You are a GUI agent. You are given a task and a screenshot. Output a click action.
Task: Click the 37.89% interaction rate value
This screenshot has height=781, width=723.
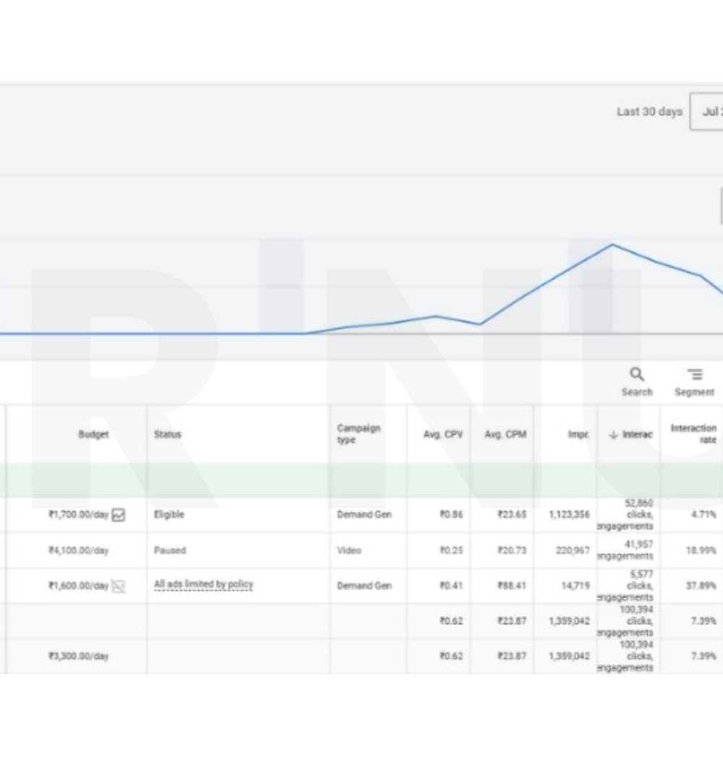(x=701, y=586)
